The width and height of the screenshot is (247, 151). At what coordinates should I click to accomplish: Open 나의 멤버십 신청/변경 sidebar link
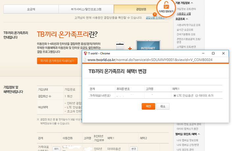tap(188, 145)
